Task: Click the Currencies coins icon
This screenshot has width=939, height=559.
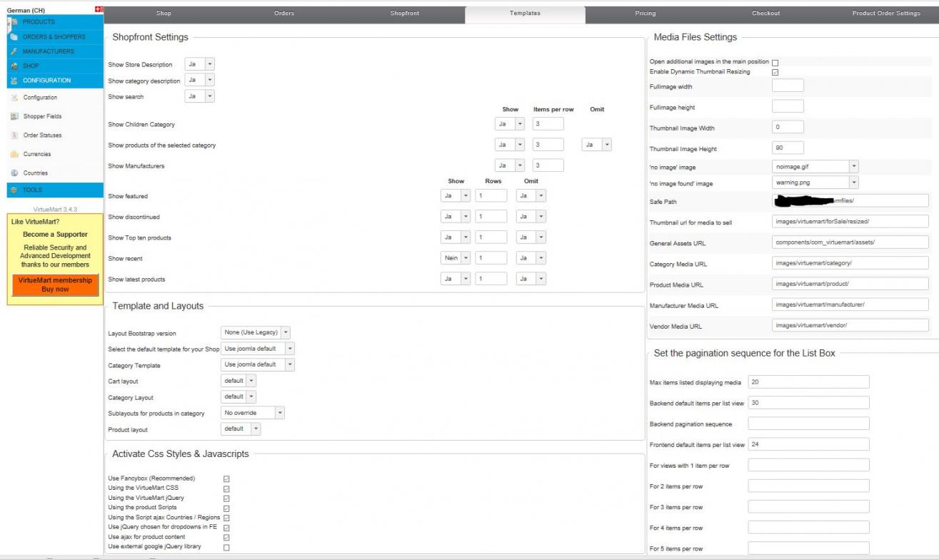Action: (x=14, y=154)
